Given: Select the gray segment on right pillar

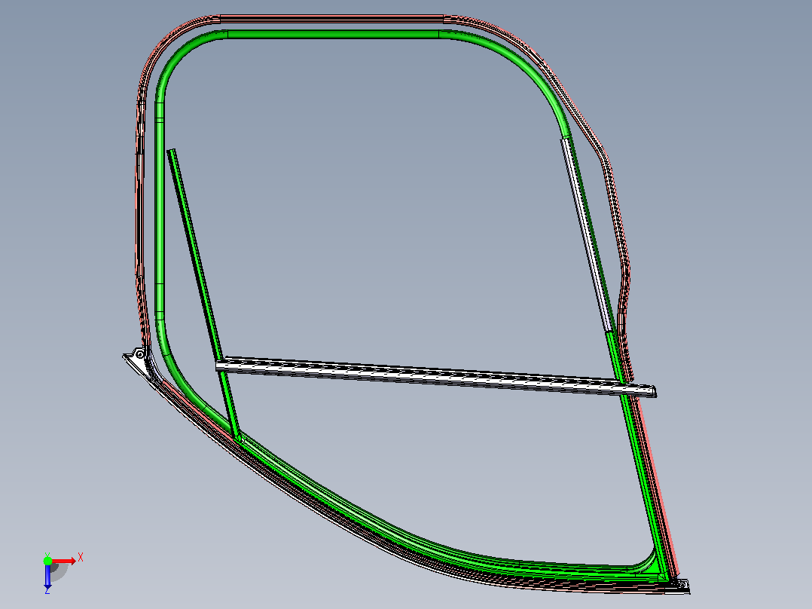Looking at the screenshot, I should click(588, 234).
